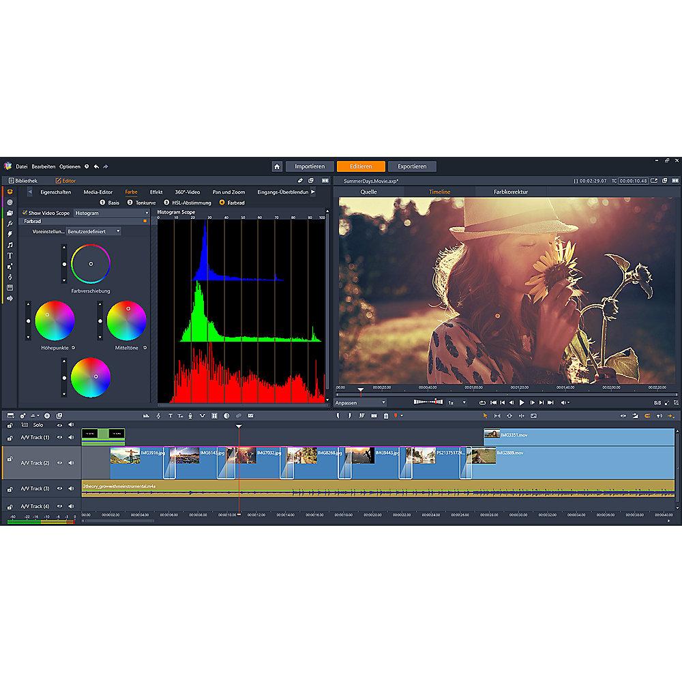Open the Benutzerdefiniert preset dropdown

93,231
